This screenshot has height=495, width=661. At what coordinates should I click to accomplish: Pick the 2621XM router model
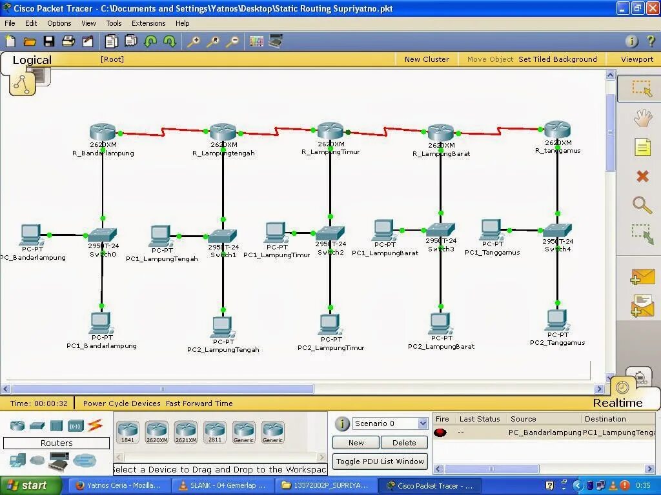click(x=185, y=432)
